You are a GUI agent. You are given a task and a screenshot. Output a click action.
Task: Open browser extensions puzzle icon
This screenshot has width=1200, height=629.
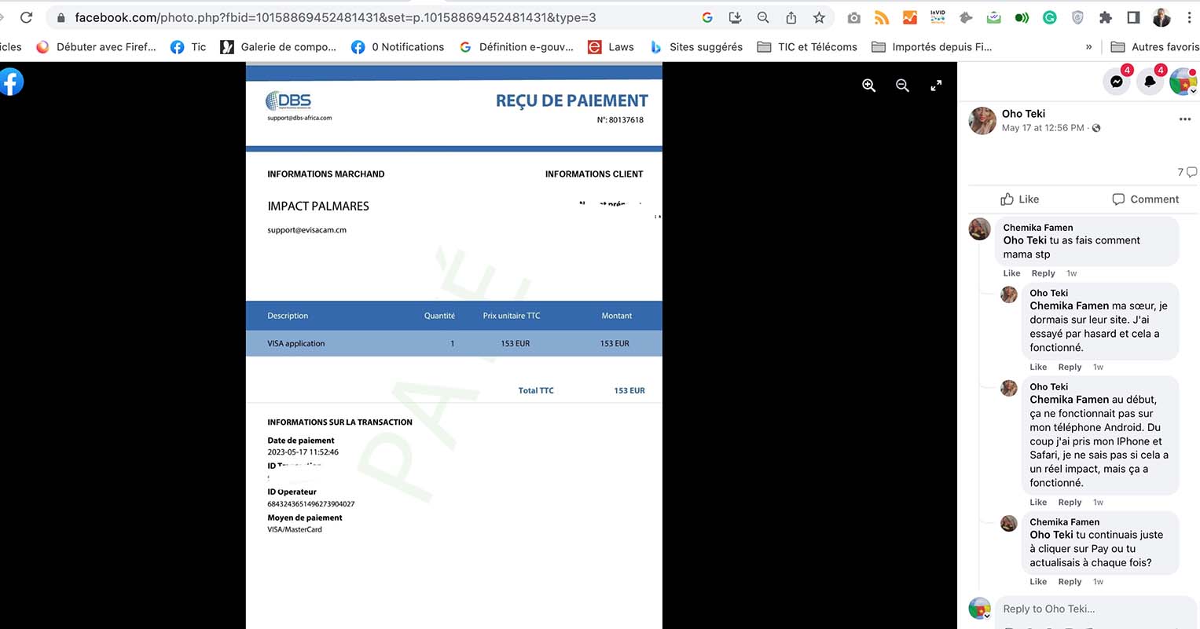point(1105,17)
